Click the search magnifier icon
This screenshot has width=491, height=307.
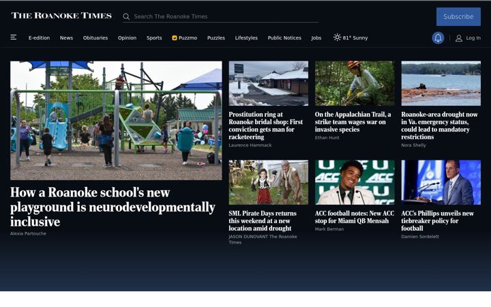coord(126,16)
